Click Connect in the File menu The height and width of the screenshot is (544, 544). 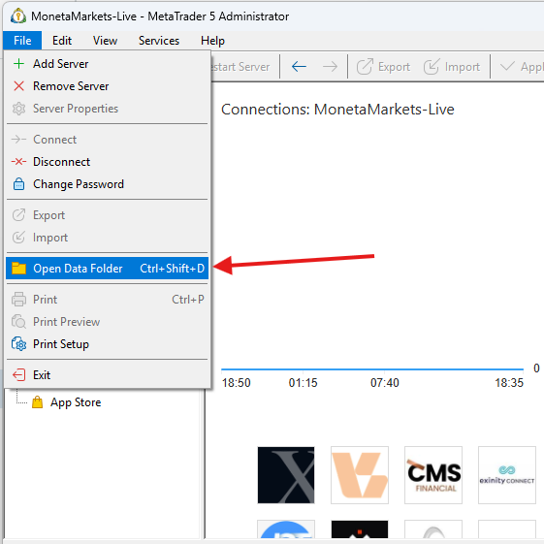pyautogui.click(x=107, y=140)
